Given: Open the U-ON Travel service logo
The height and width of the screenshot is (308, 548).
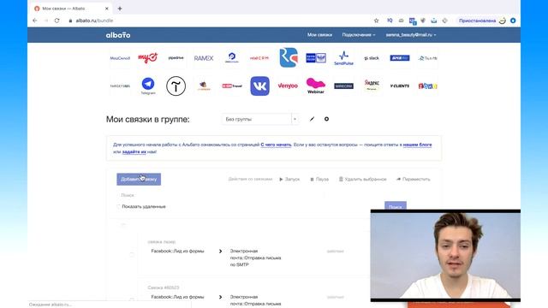Looking at the screenshot, I should click(232, 86).
